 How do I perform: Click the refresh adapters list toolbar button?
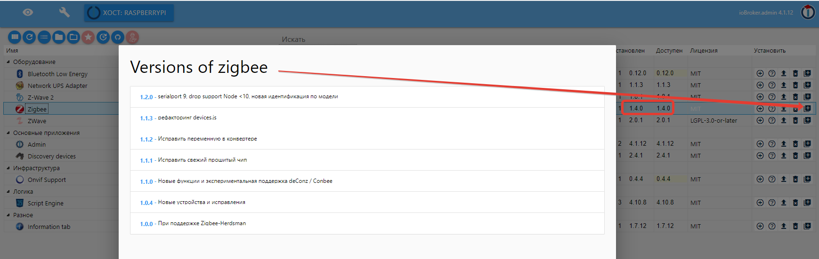coord(30,37)
